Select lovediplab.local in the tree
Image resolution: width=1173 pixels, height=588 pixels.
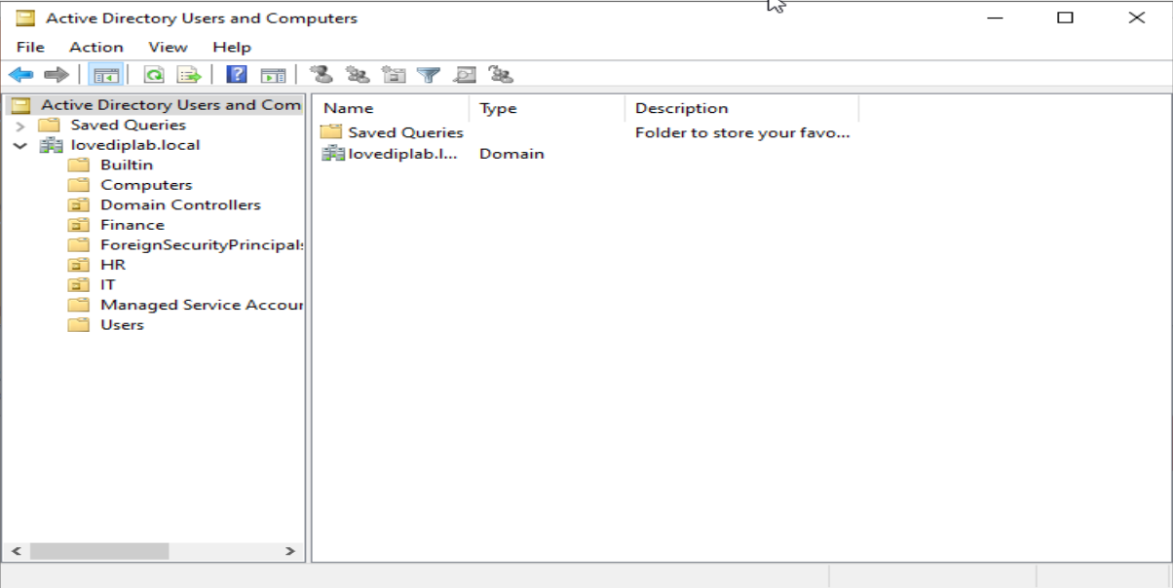pyautogui.click(x=135, y=145)
